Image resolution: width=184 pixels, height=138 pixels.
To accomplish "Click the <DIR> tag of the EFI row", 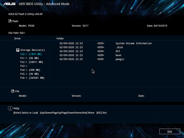I will click(101, 51).
